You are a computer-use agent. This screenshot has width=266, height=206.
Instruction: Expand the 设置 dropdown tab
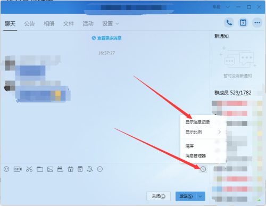pyautogui.click(x=110, y=24)
